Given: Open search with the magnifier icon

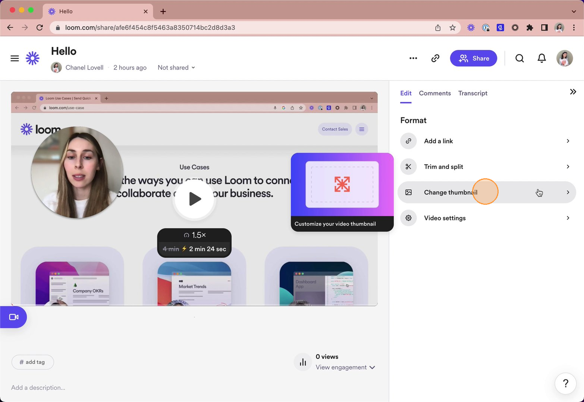Looking at the screenshot, I should pyautogui.click(x=519, y=58).
